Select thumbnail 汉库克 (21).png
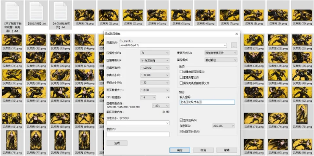This screenshot has width=314, height=156. coord(254,40)
